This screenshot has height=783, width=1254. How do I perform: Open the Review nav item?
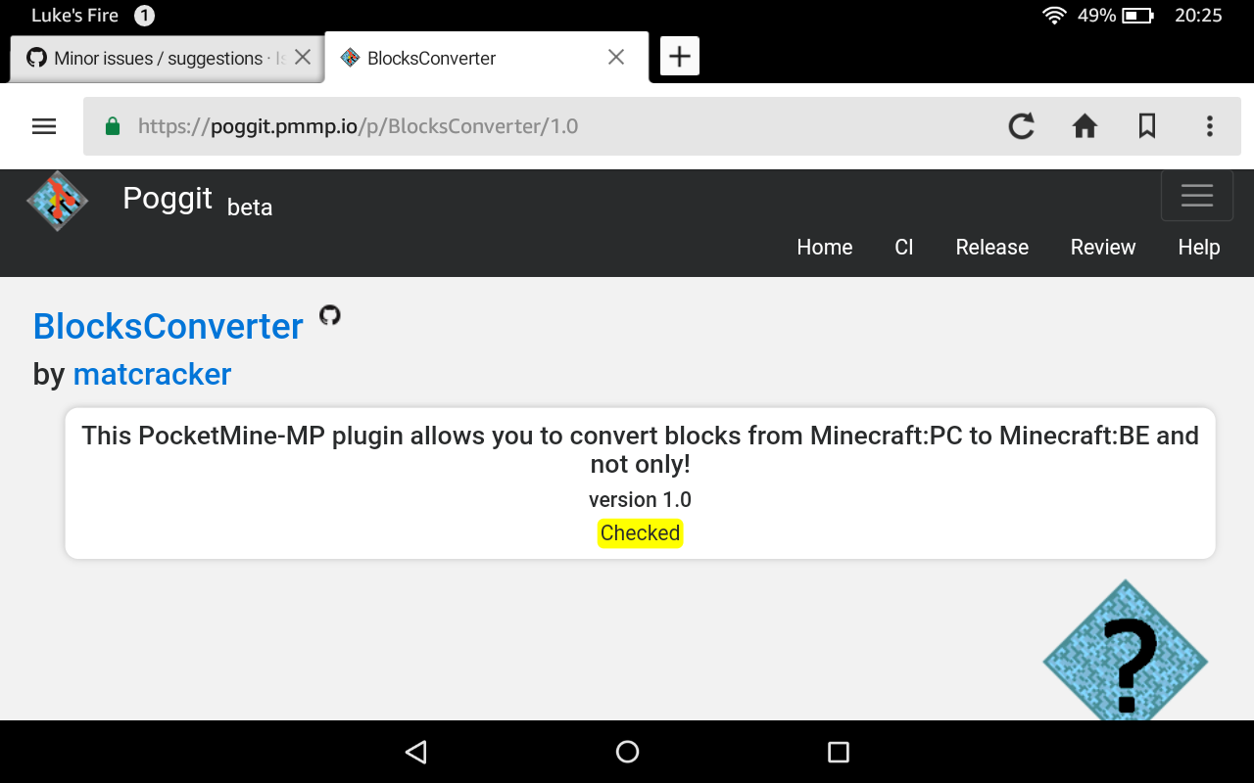pyautogui.click(x=1103, y=248)
